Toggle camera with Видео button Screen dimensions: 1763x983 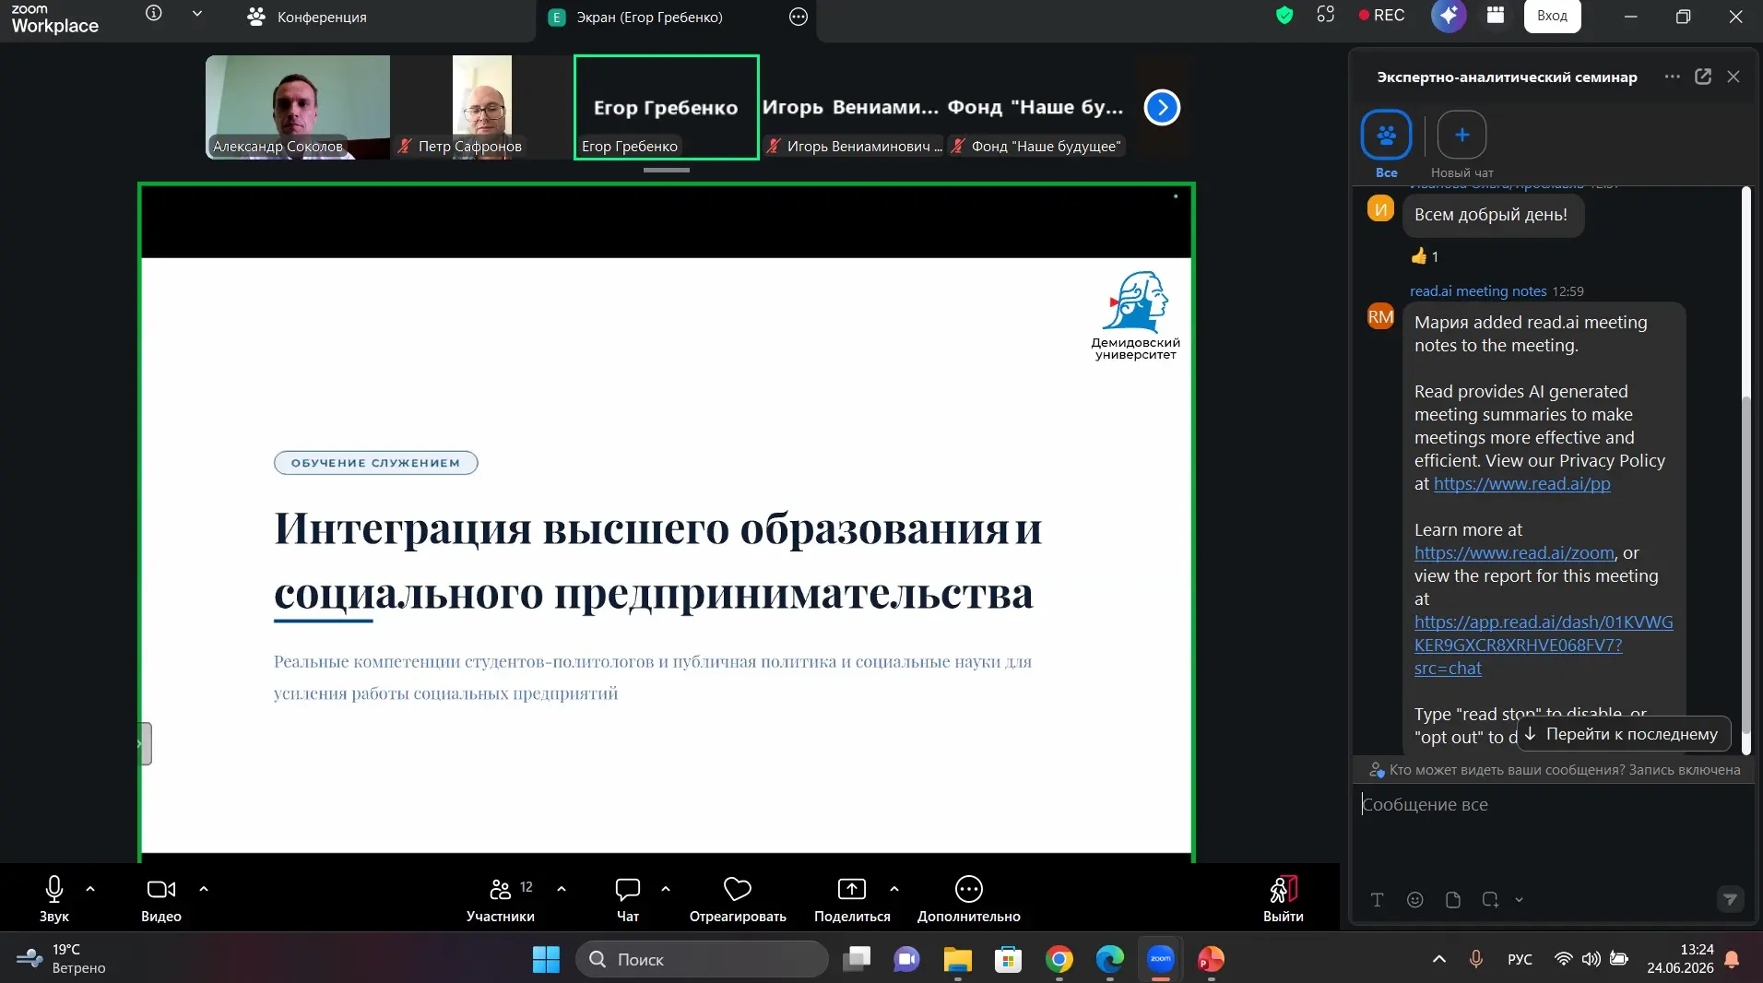click(161, 899)
